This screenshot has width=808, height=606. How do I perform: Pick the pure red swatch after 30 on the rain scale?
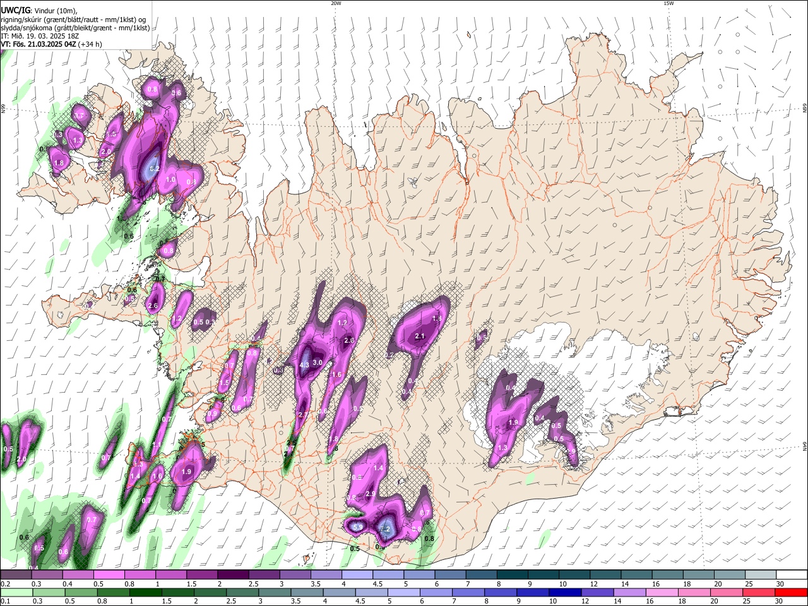pyautogui.click(x=792, y=592)
